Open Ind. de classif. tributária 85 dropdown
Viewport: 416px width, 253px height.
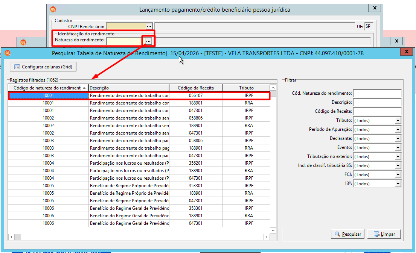coord(398,165)
